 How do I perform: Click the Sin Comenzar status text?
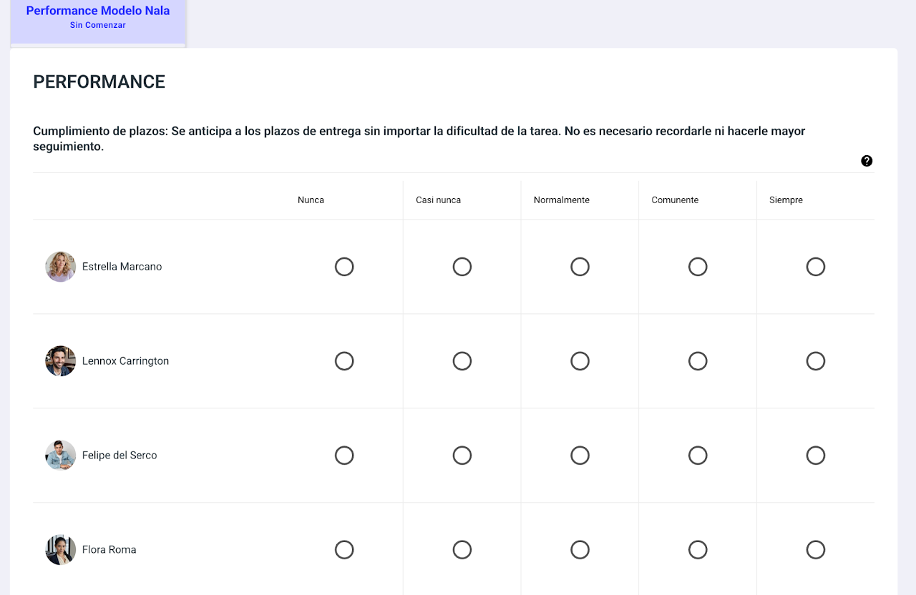(98, 26)
